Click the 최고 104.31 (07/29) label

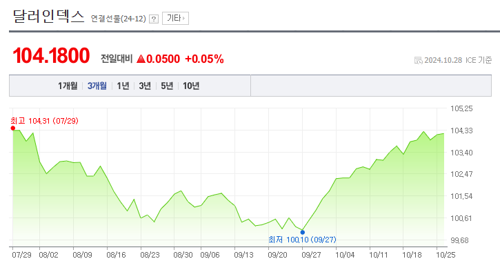44,121
